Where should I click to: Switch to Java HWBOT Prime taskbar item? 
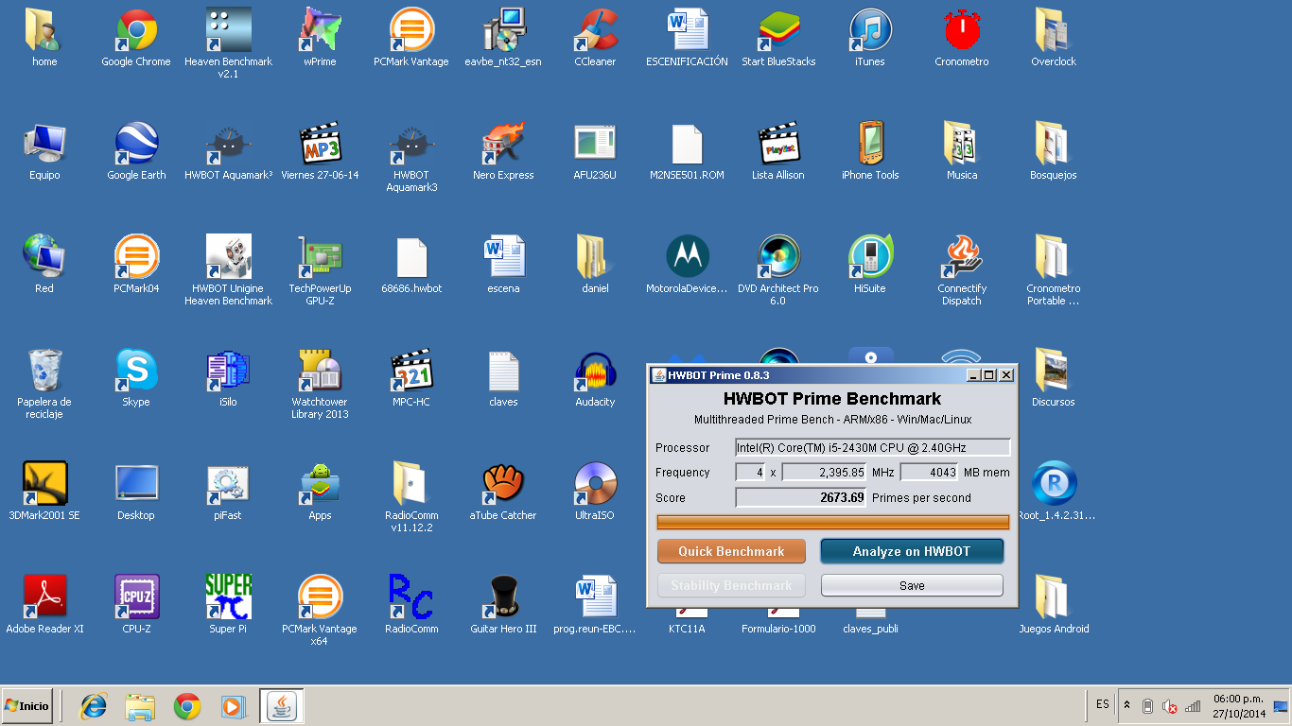click(x=281, y=706)
